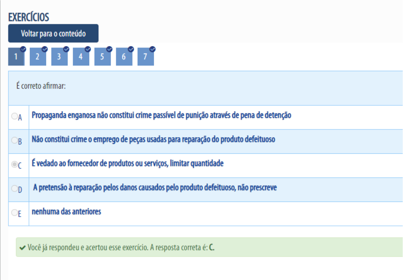403x280 pixels.
Task: Pick the option E radio button
Action: click(14, 213)
